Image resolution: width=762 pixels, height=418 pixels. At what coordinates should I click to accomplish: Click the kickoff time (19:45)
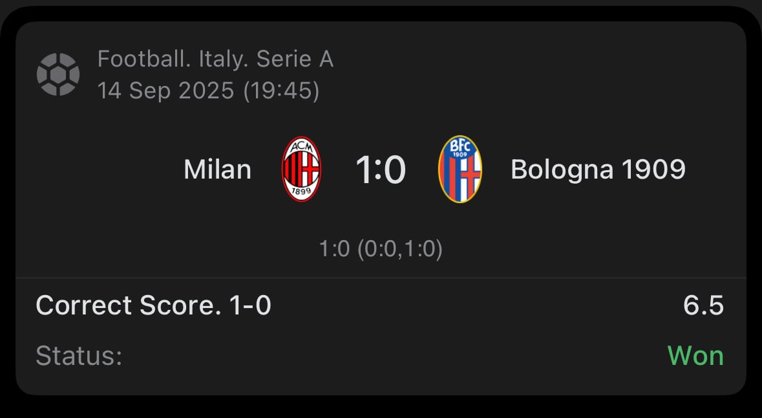click(x=281, y=91)
